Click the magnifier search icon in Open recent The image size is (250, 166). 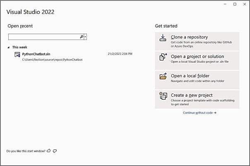[x=82, y=37]
